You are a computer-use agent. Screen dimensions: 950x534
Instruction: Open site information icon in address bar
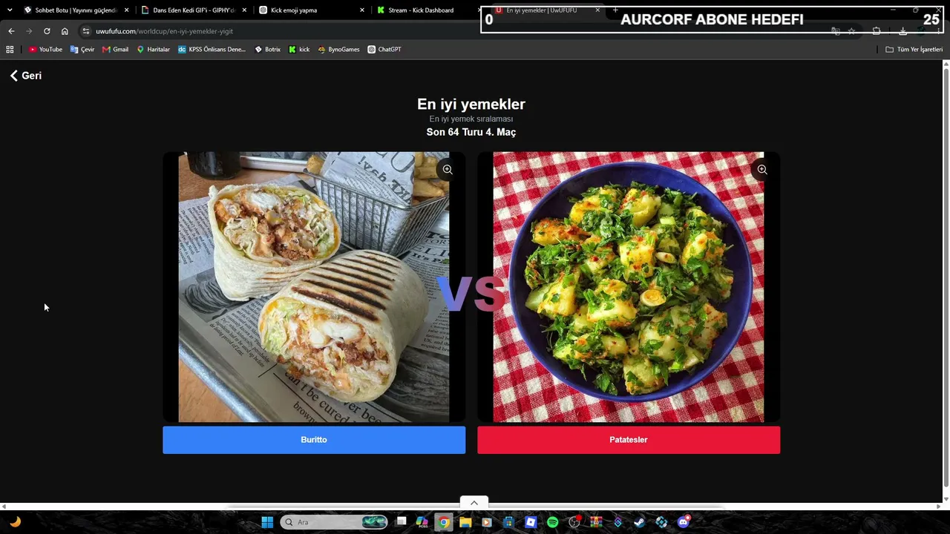tap(86, 31)
